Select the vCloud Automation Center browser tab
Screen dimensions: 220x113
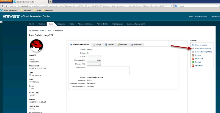click(x=31, y=2)
